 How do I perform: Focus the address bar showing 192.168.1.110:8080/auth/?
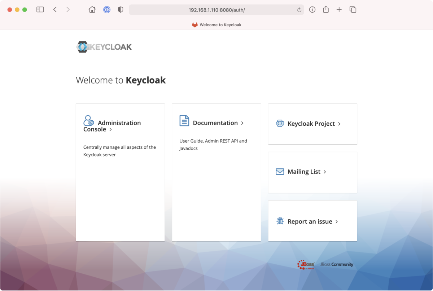point(216,10)
